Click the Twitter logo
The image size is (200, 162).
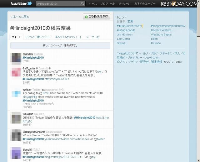[22, 3]
